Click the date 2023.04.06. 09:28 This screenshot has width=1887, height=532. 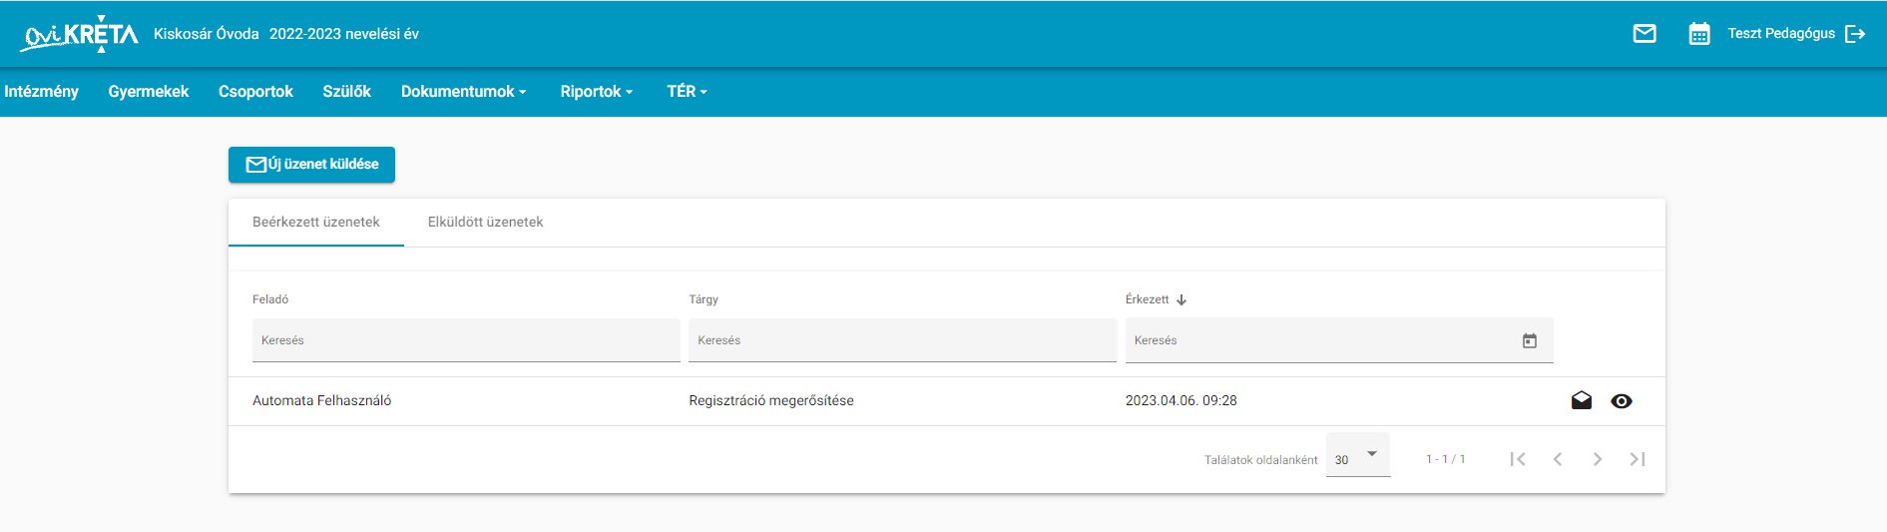coord(1181,401)
